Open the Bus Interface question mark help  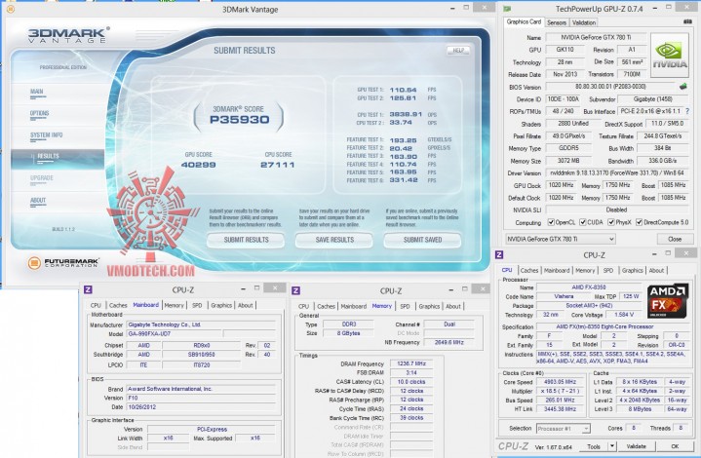(x=687, y=111)
